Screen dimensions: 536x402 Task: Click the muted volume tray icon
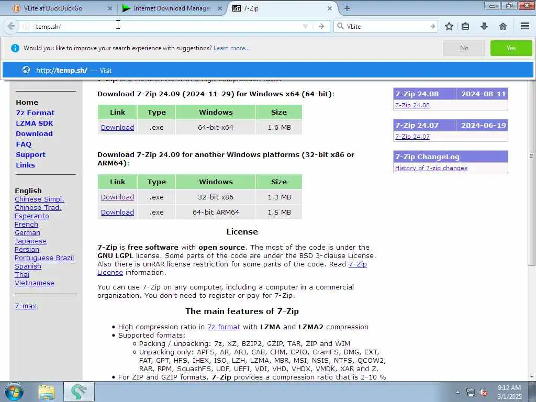tap(483, 393)
